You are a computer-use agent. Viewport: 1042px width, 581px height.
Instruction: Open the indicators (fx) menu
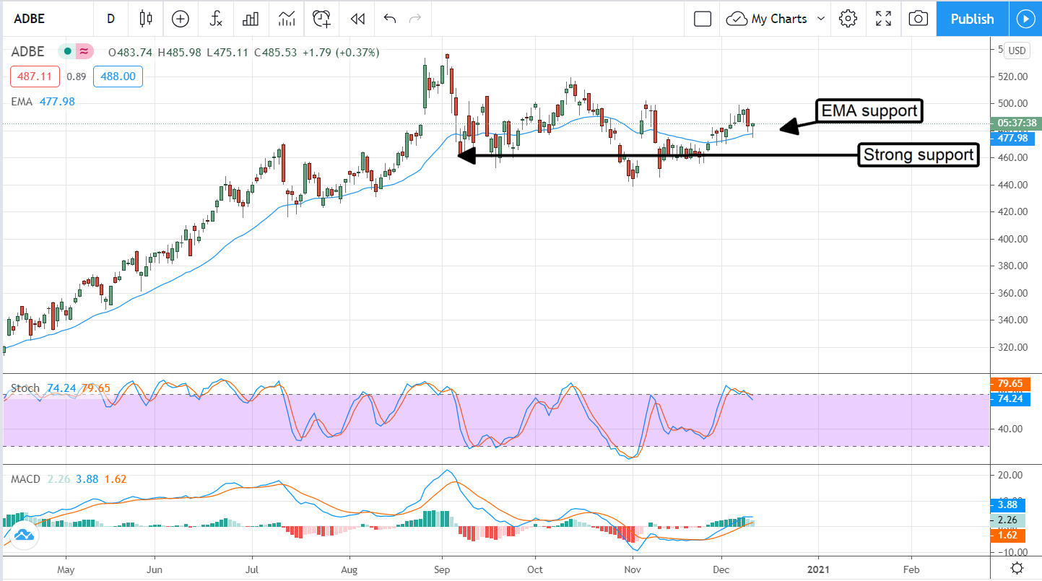point(216,19)
